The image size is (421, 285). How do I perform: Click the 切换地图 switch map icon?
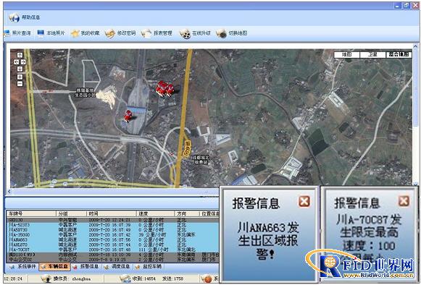pyautogui.click(x=222, y=33)
